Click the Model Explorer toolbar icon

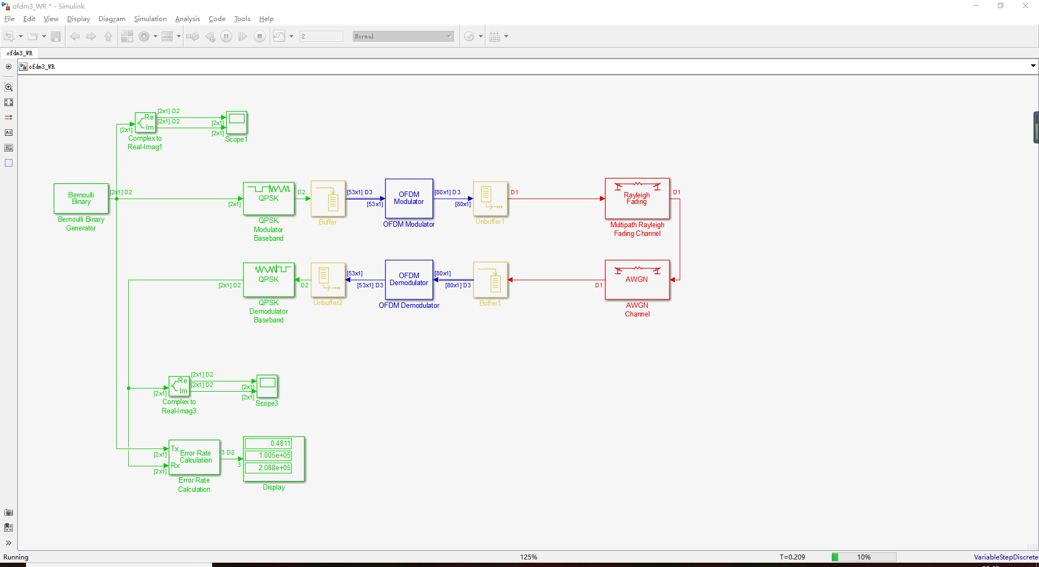tap(167, 36)
